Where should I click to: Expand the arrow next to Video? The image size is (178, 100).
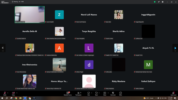coord(17,93)
